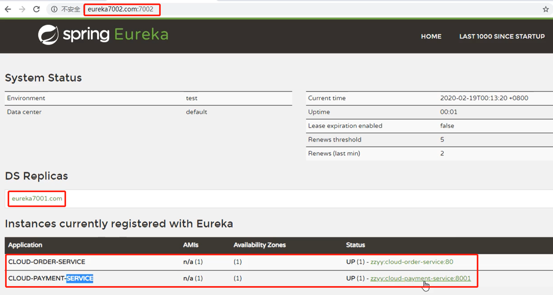Click the CLOUD-PAYMENT-SERVICE application name

click(x=51, y=278)
